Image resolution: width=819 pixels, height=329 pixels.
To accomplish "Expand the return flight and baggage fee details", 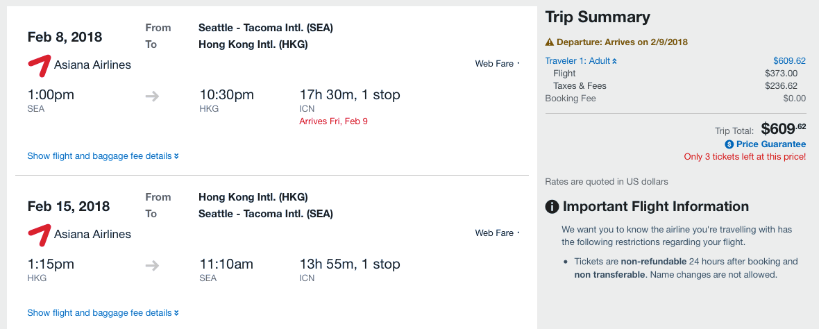I will 103,313.
